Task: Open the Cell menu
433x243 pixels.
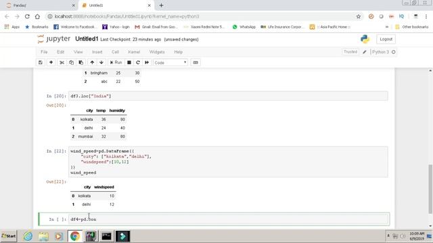Action: (x=115, y=52)
